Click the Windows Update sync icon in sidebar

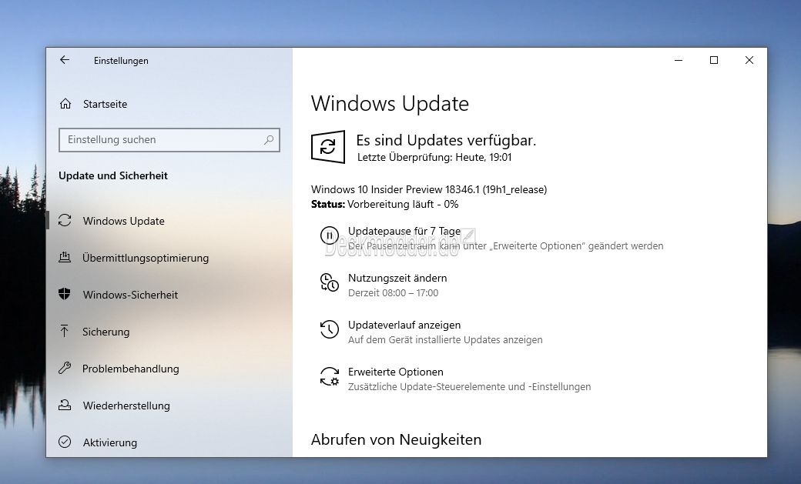tap(65, 221)
